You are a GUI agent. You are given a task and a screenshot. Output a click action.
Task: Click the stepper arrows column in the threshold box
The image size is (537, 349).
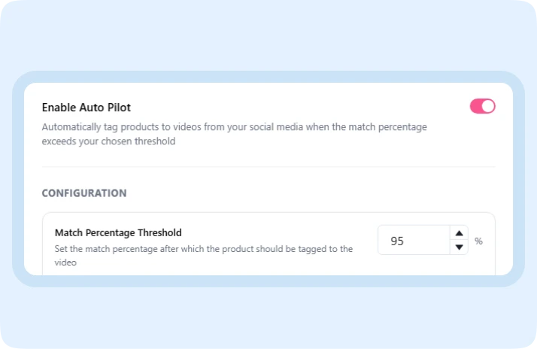[x=459, y=241]
